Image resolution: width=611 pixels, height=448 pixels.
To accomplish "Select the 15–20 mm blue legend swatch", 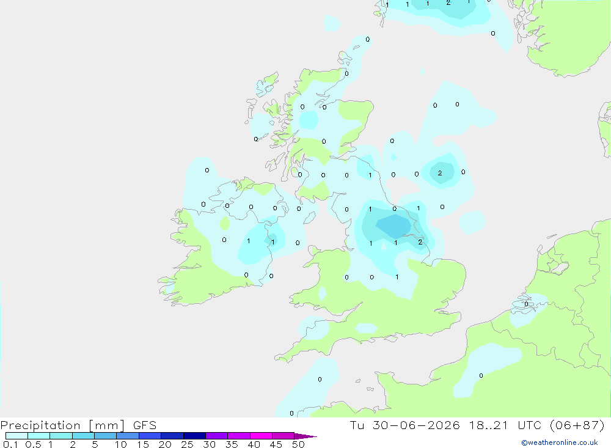I will point(150,436).
